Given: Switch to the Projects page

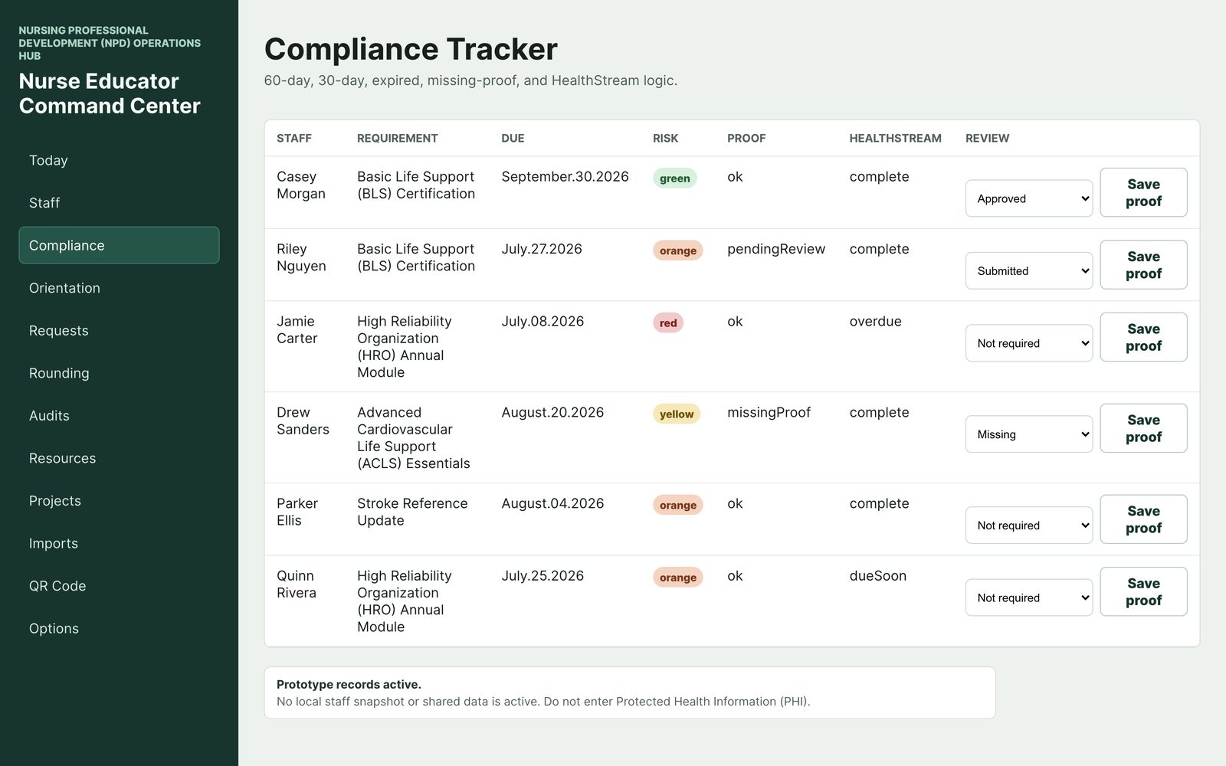Looking at the screenshot, I should tap(119, 501).
